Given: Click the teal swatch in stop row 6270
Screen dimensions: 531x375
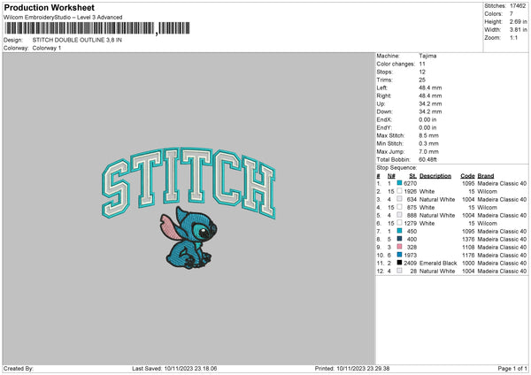Looking at the screenshot, I should click(400, 183).
